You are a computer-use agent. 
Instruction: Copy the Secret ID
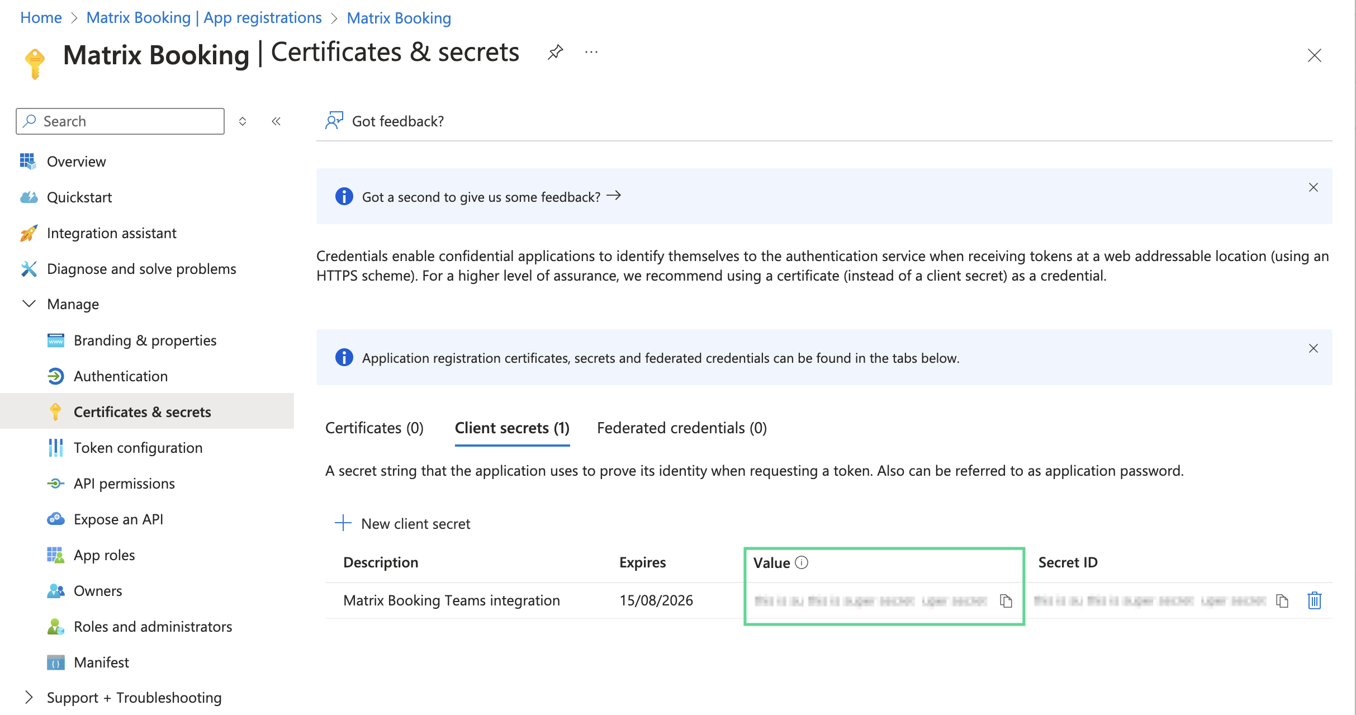[x=1283, y=600]
